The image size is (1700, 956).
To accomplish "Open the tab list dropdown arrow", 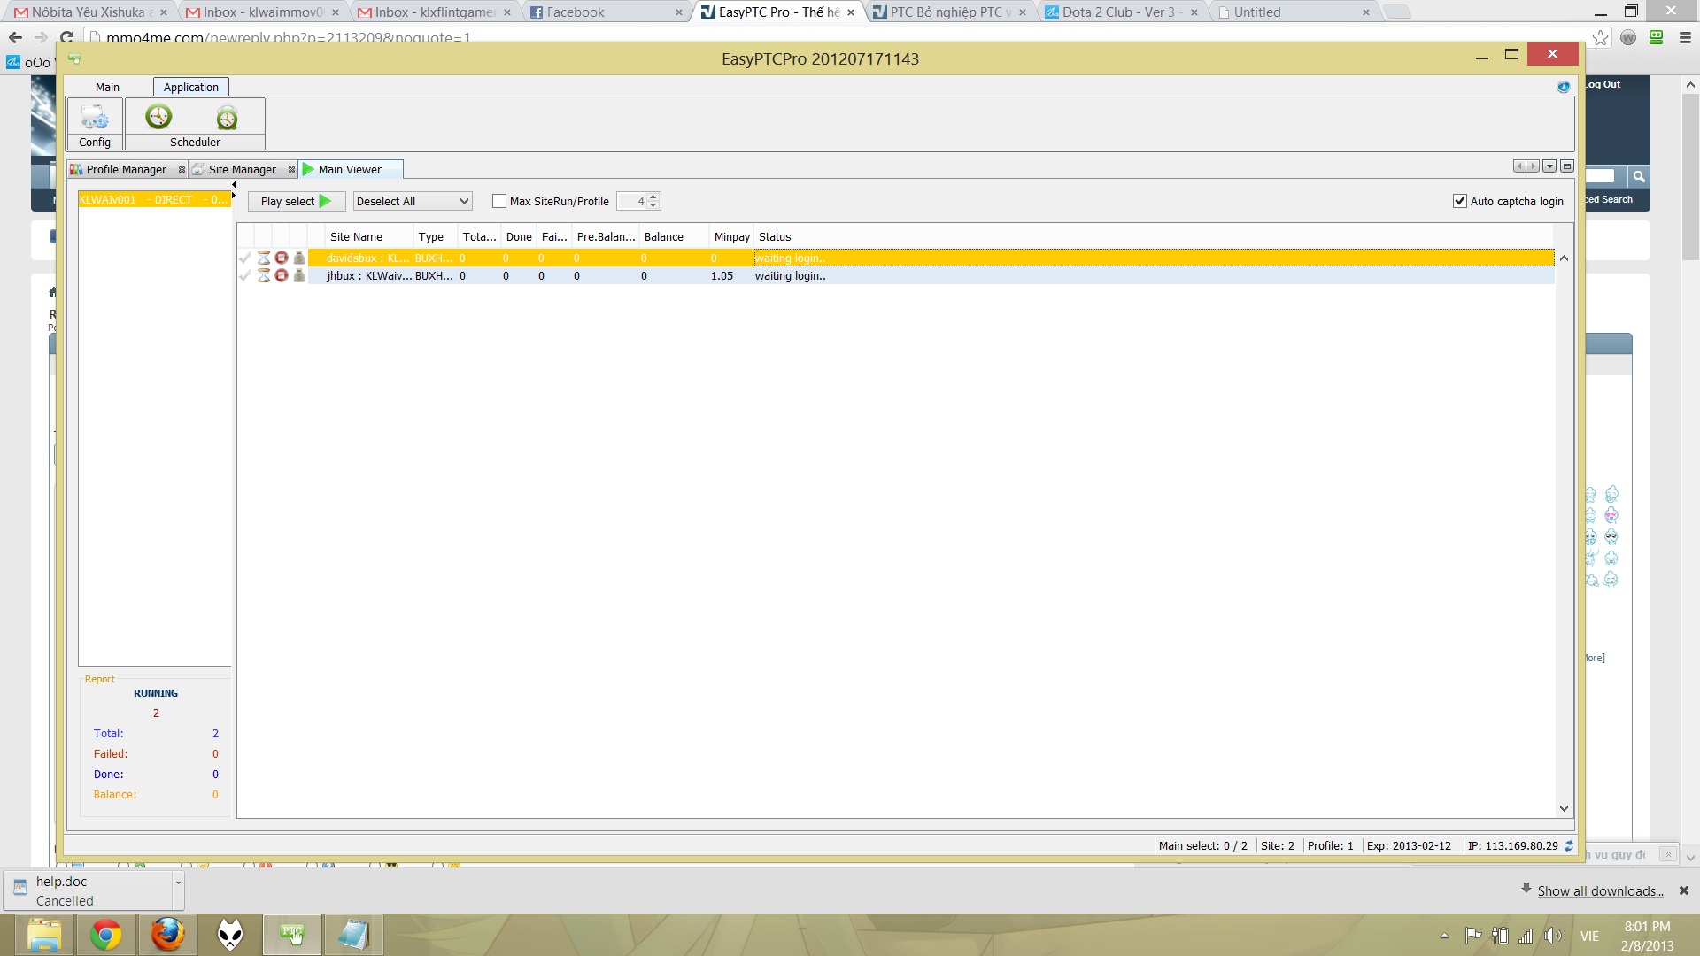I will [1549, 166].
